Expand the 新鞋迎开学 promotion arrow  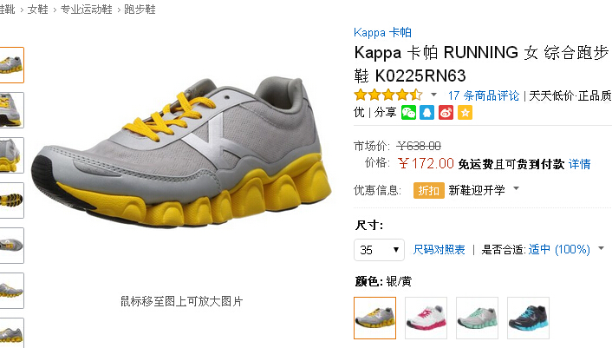coord(517,188)
